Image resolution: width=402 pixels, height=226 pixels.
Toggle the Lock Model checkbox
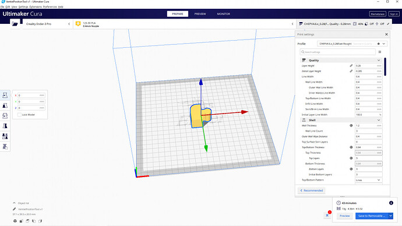click(19, 115)
